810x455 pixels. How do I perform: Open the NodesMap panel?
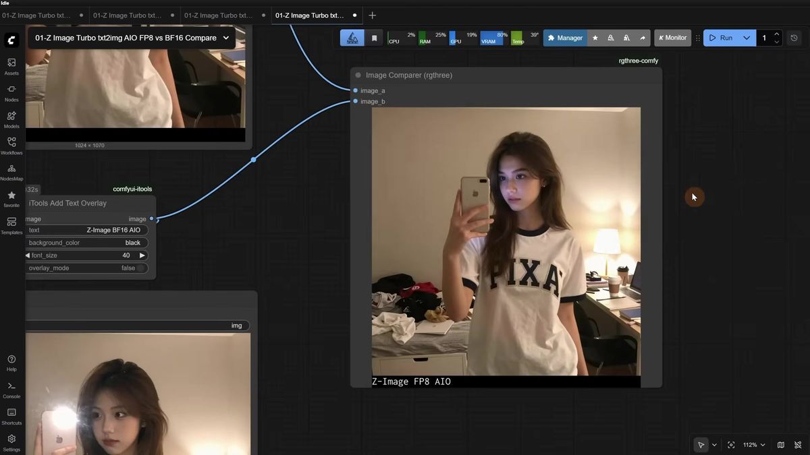pyautogui.click(x=11, y=173)
